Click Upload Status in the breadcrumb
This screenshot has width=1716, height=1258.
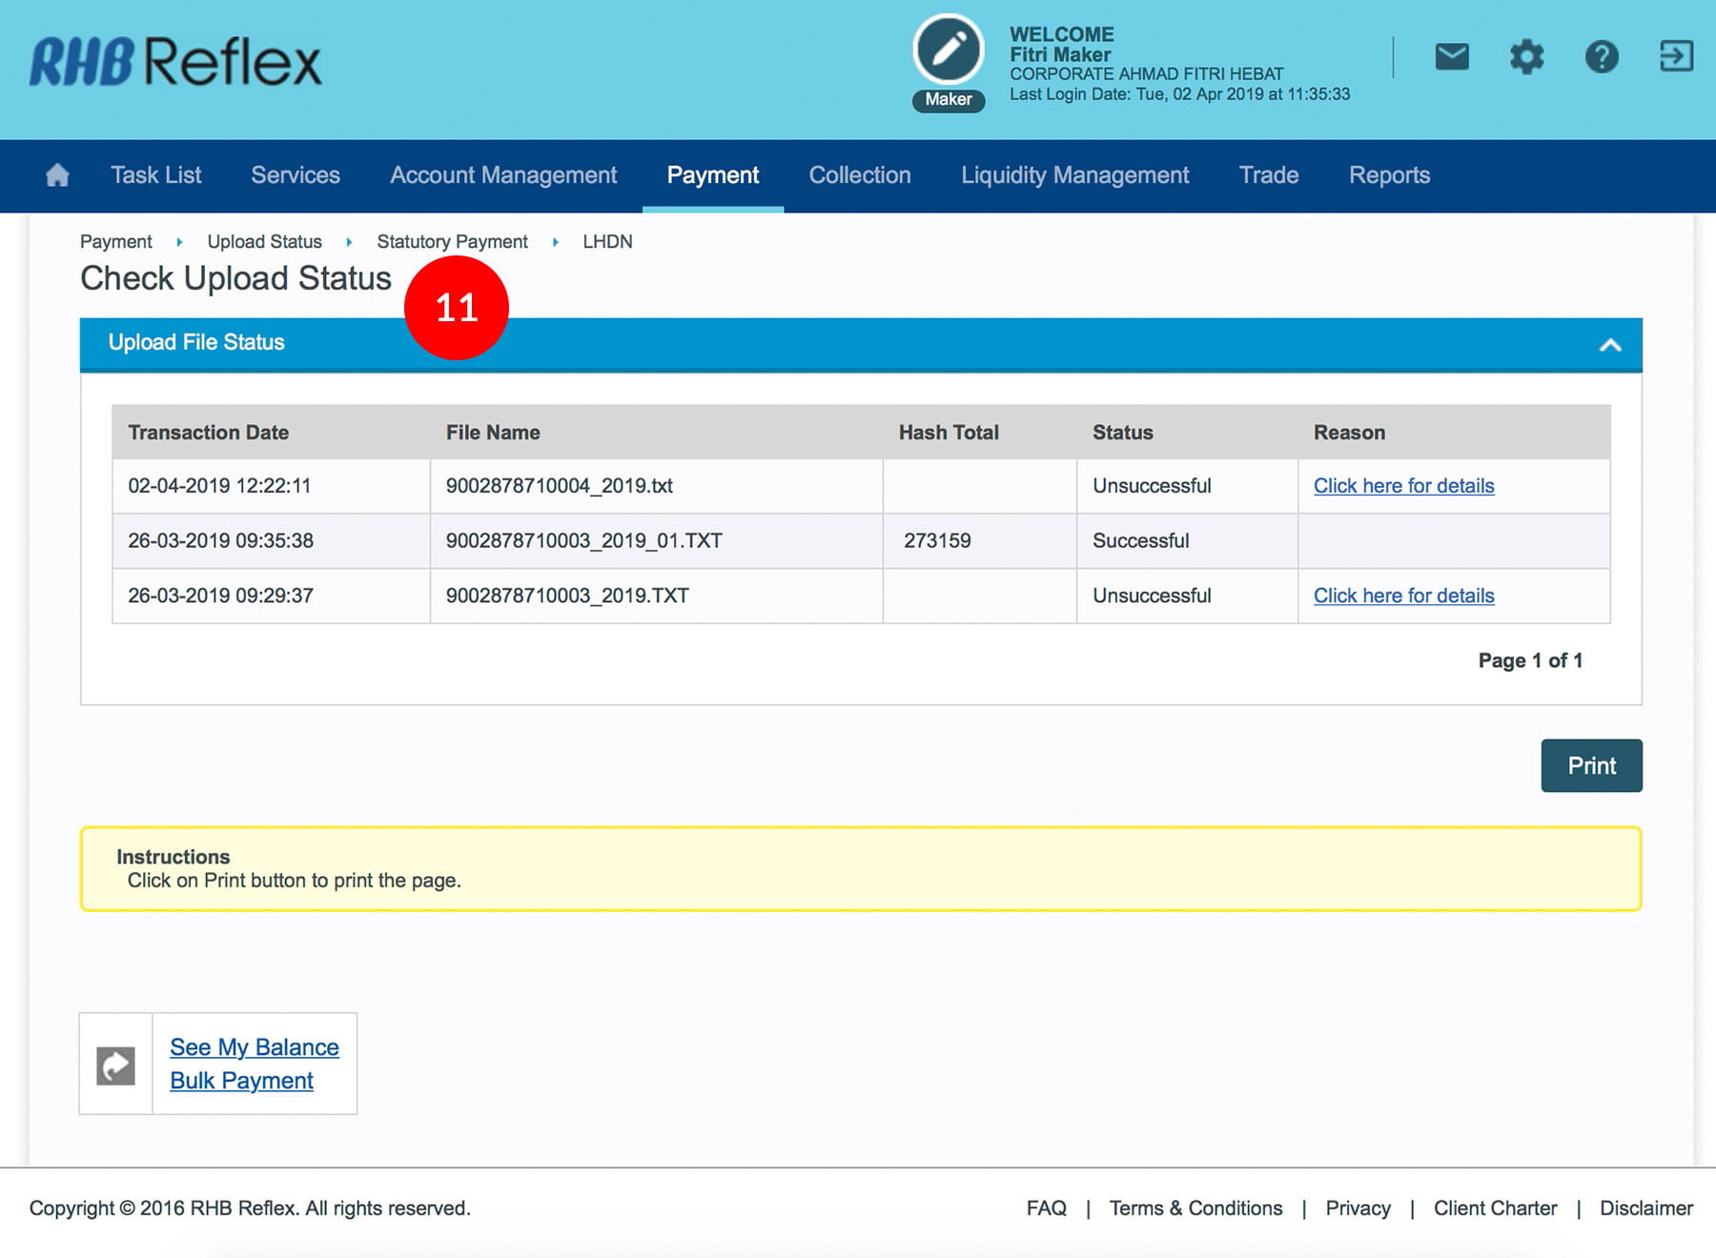264,242
